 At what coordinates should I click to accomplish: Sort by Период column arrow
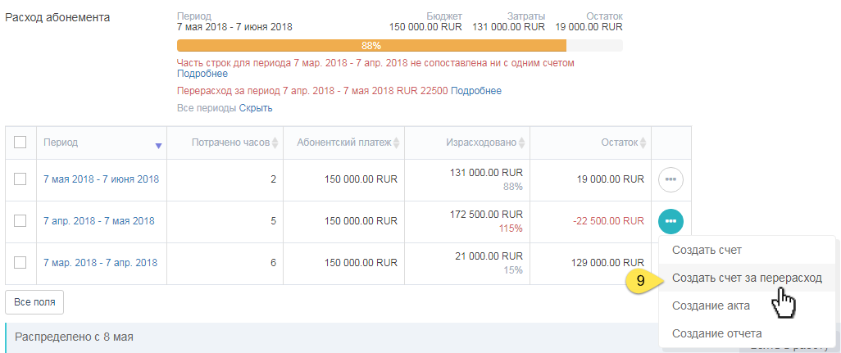[x=158, y=145]
